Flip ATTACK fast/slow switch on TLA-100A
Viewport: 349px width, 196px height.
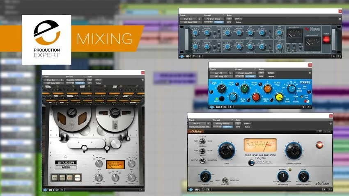click(202, 141)
